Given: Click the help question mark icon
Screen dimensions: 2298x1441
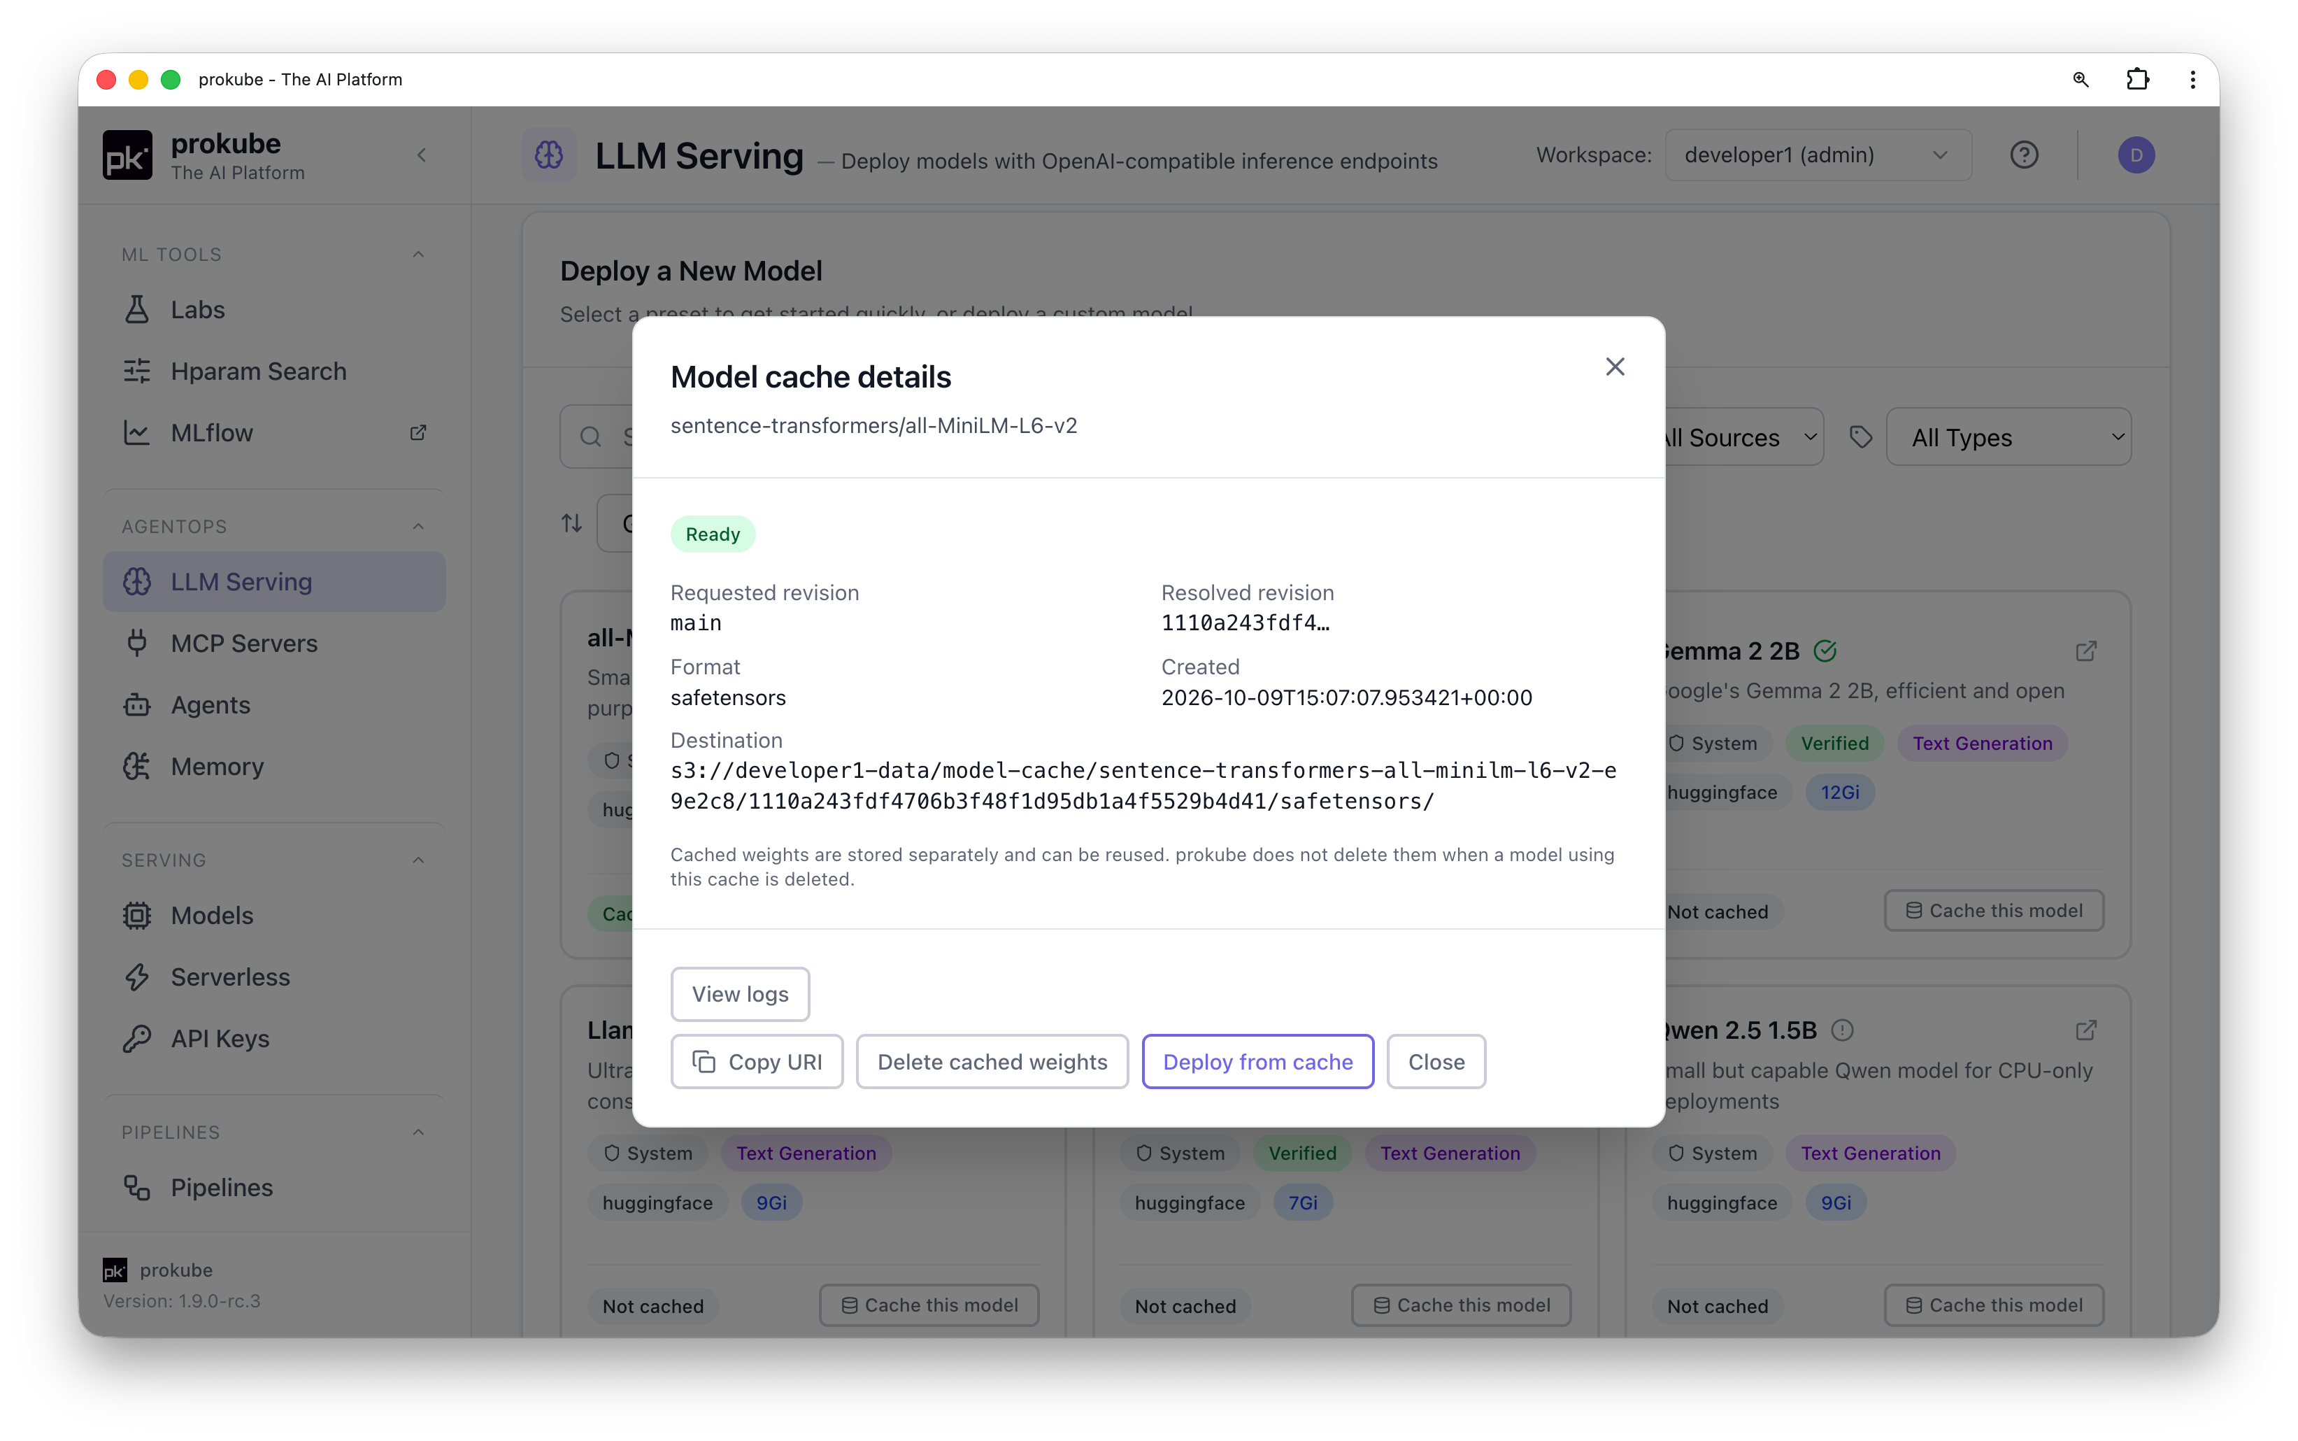Looking at the screenshot, I should click(x=2024, y=155).
